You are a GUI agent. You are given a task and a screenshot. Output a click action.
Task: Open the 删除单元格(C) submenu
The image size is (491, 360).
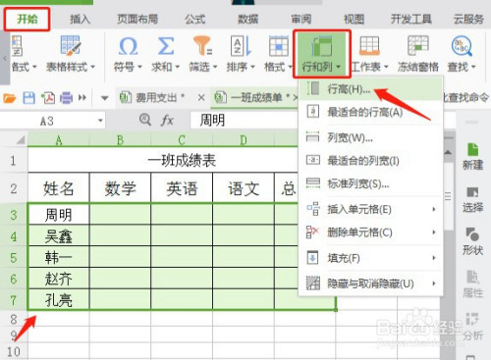tap(371, 232)
